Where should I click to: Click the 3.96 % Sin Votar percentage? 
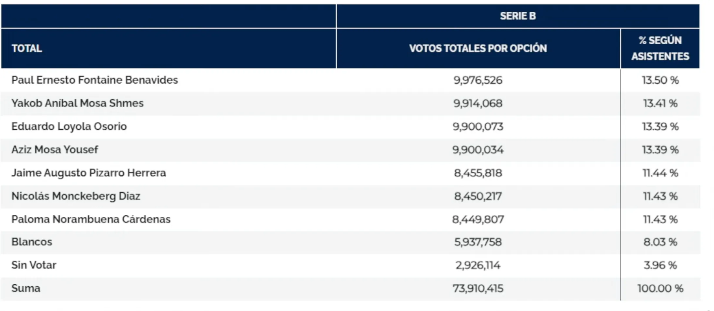tap(660, 265)
